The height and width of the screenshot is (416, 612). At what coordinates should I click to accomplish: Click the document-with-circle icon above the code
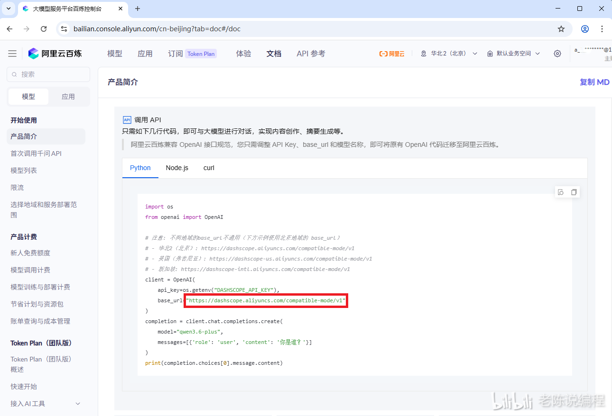[561, 192]
